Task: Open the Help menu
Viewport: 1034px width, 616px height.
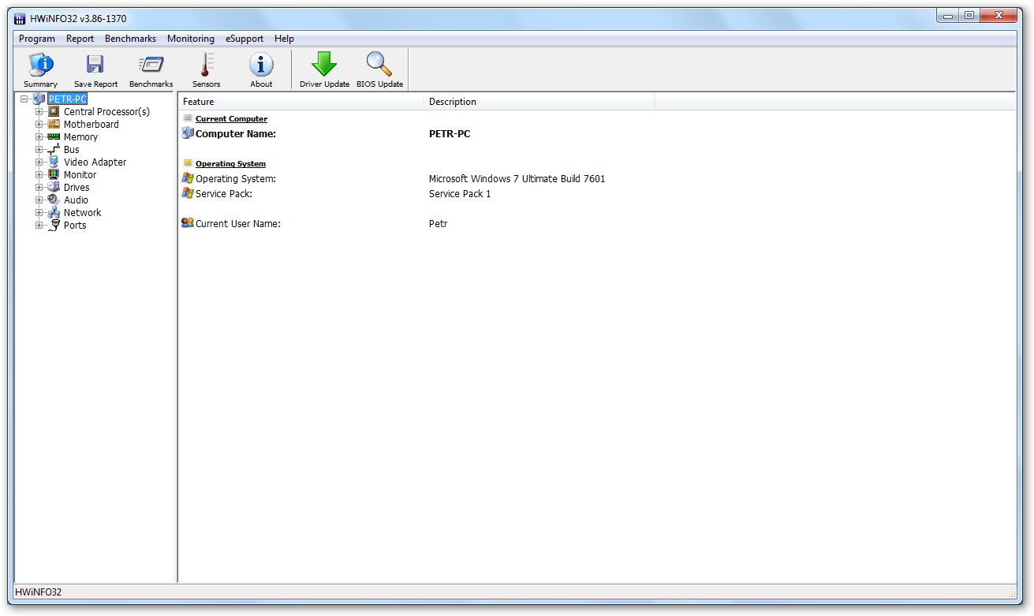Action: tap(284, 39)
